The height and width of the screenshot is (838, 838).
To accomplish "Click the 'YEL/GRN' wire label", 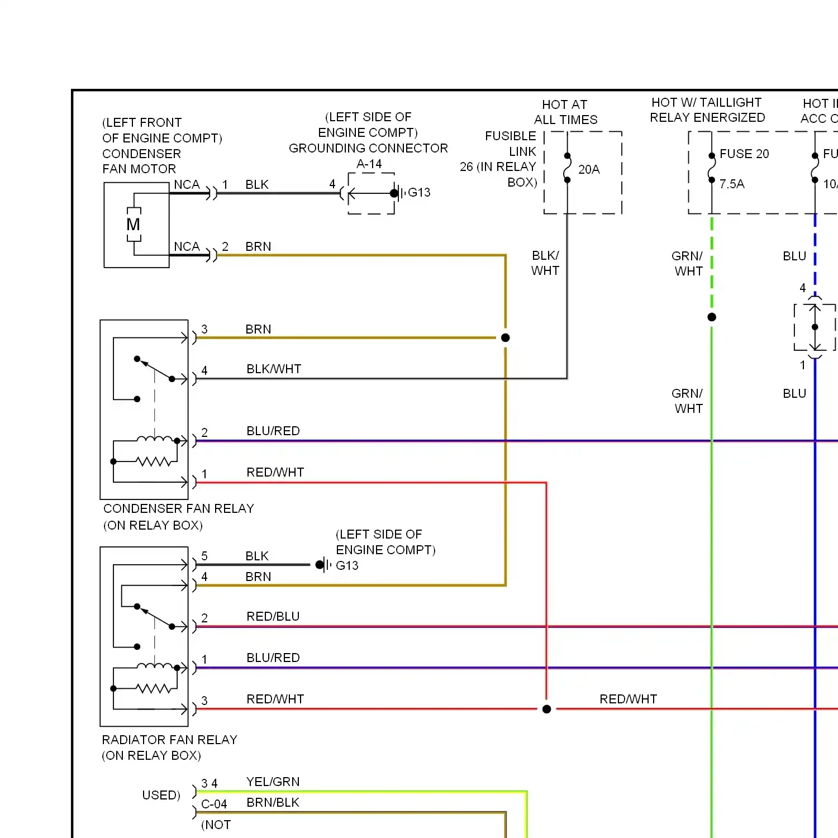I will [x=273, y=782].
